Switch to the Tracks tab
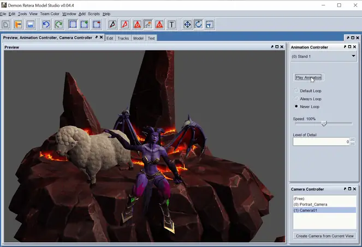Screen dimensions: 362x247 click(123, 38)
